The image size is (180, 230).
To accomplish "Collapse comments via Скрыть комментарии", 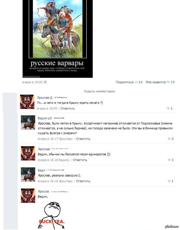I will pos(99,91).
